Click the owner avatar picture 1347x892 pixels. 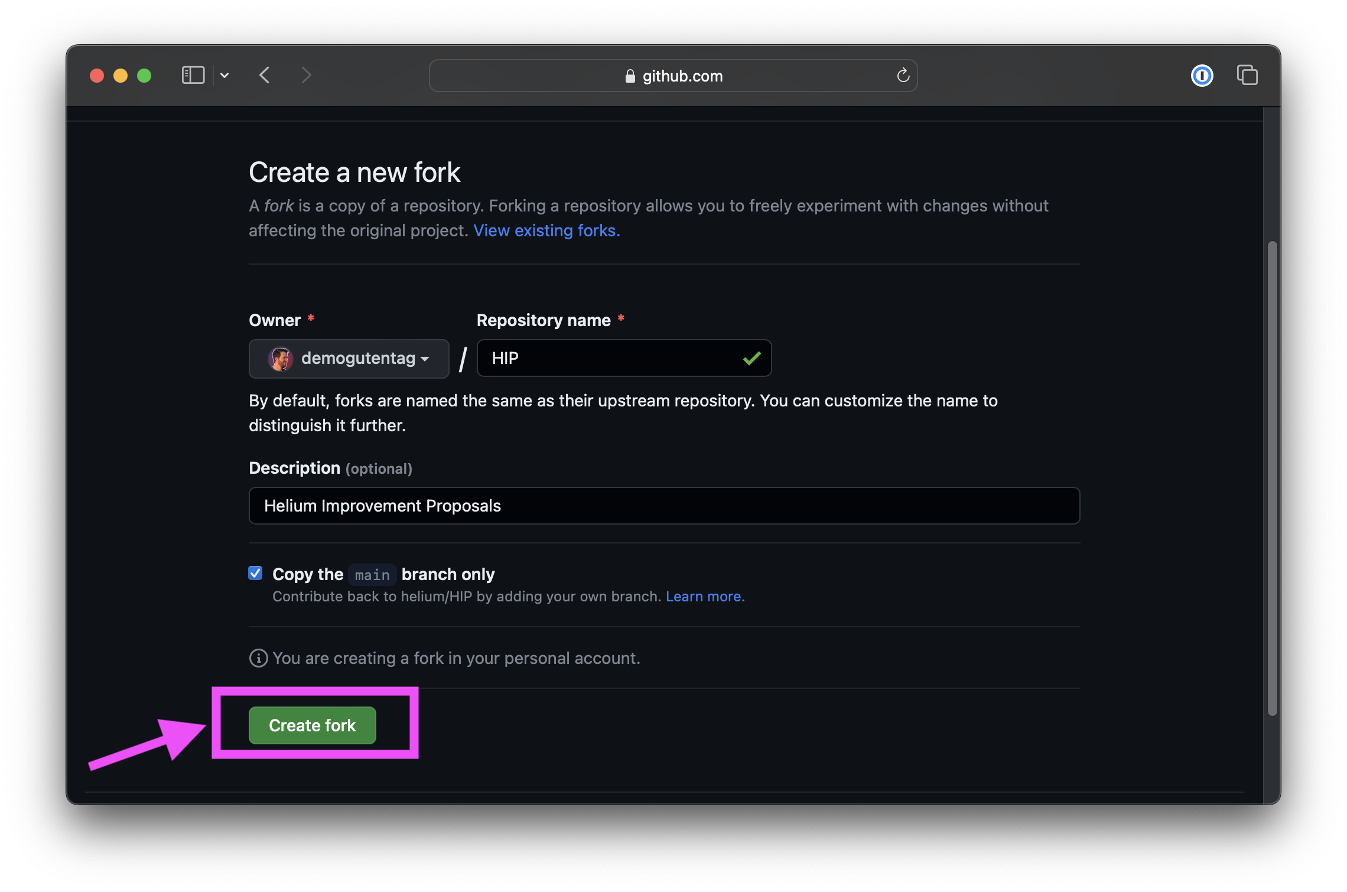point(281,359)
